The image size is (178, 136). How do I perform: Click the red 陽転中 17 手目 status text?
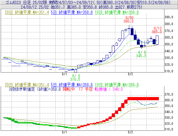78,89
